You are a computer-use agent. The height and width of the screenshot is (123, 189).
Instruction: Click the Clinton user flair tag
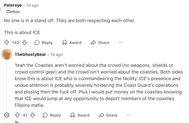tap(13, 12)
